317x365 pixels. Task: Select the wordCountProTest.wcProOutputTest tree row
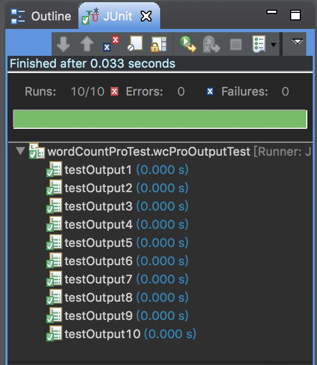click(160, 151)
